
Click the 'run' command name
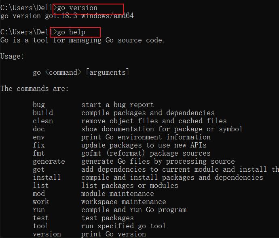[x=39, y=210]
